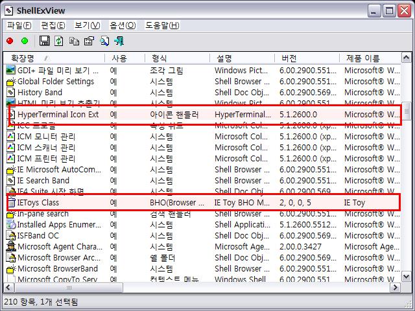The height and width of the screenshot is (311, 415).
Task: Click the Installed Apps Enumerator row icon
Action: coord(11,225)
